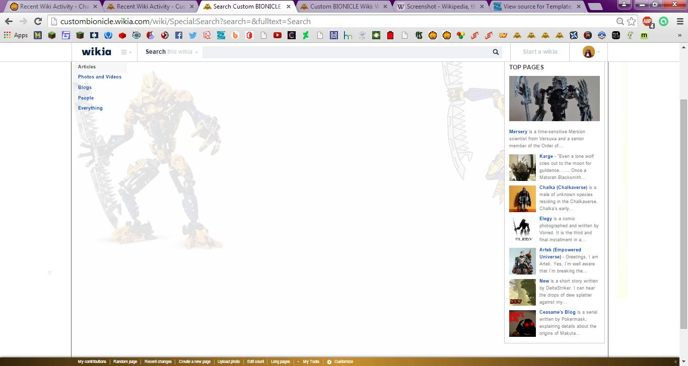Open the blue M bookmark icon
The image size is (688, 366).
click(x=38, y=35)
